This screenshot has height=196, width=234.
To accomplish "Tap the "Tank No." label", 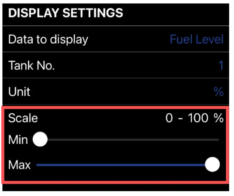I will coord(31,65).
